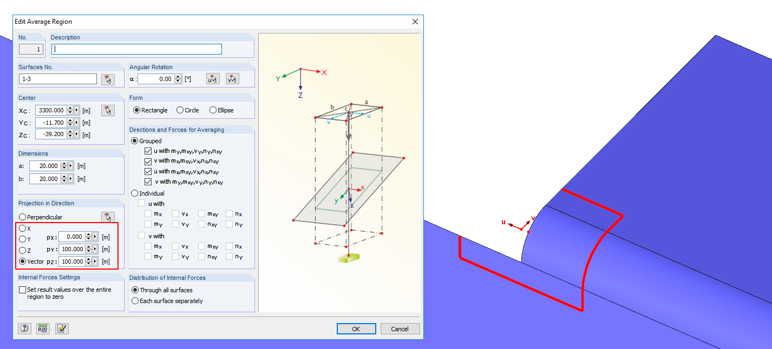This screenshot has height=349, width=772.
Task: Open the help dialog via question mark icon
Action: (x=24, y=328)
